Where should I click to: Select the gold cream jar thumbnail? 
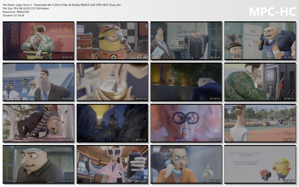point(112,82)
